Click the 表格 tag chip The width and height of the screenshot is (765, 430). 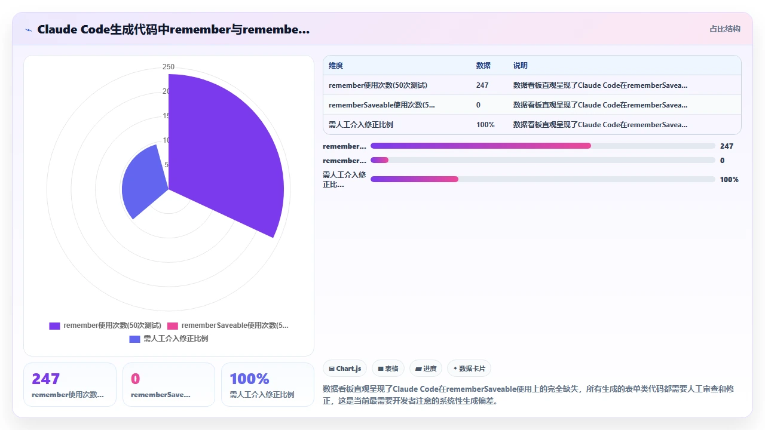click(388, 368)
